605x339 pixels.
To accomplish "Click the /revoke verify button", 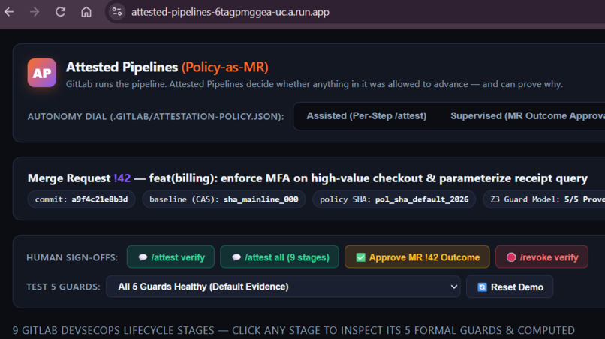I will 542,256.
